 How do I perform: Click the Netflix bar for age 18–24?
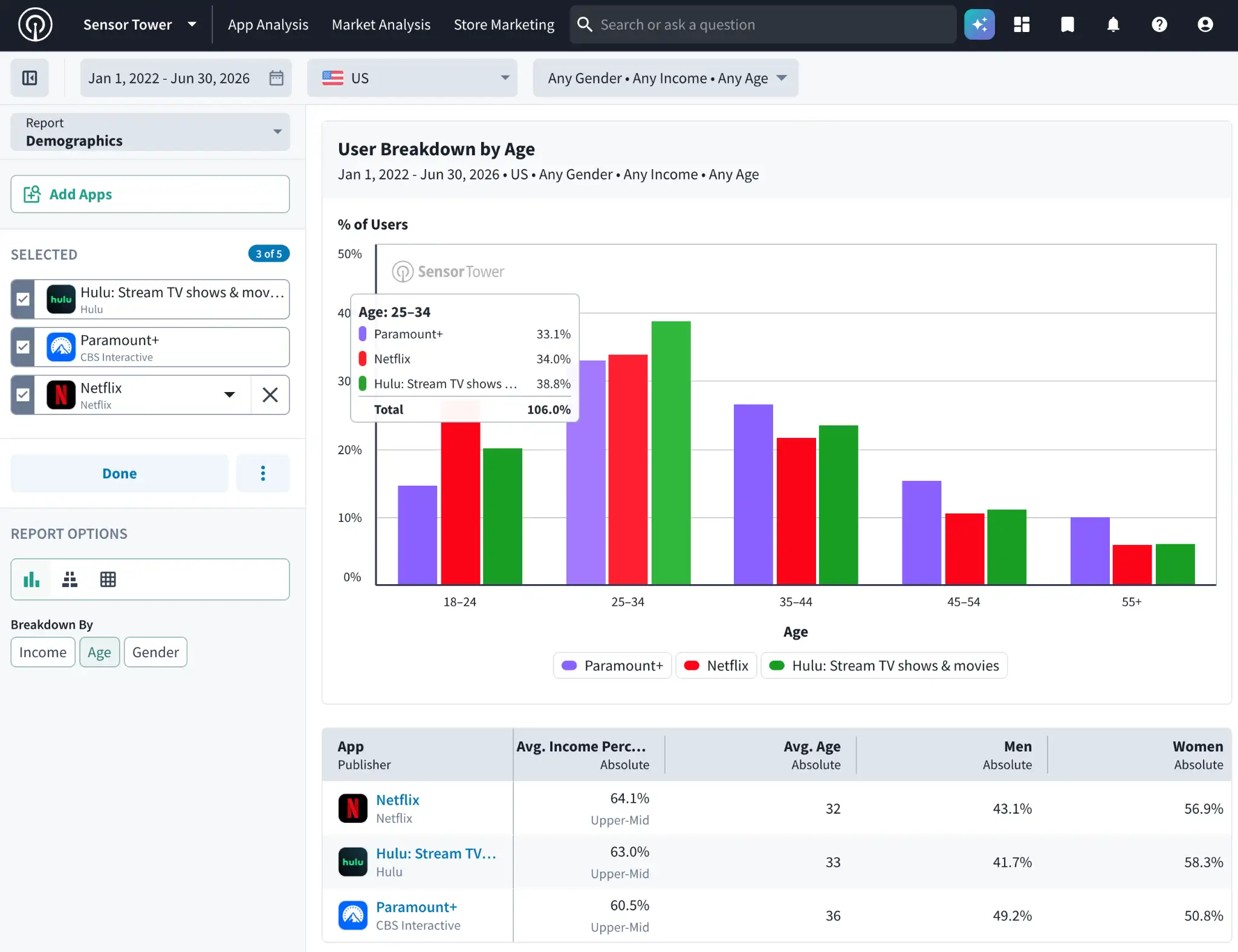click(x=461, y=503)
